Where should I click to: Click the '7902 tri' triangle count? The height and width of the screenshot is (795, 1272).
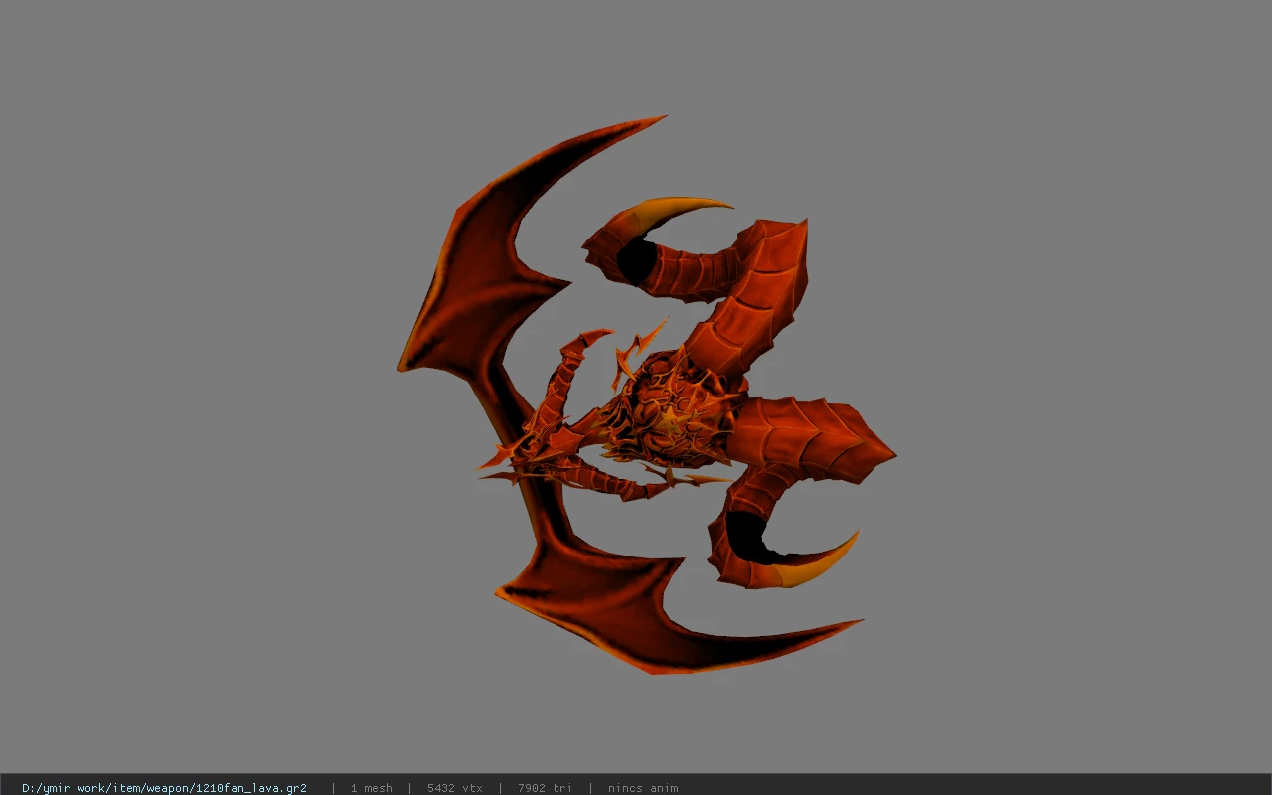[x=545, y=788]
